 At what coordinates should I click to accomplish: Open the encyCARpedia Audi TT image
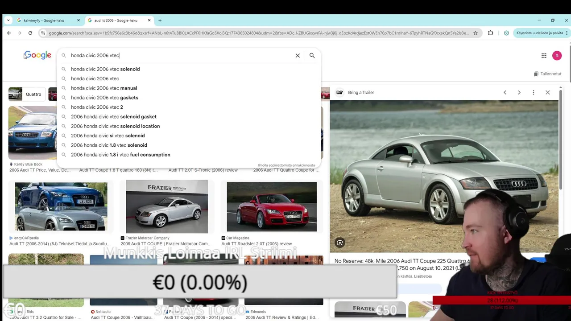pyautogui.click(x=61, y=206)
